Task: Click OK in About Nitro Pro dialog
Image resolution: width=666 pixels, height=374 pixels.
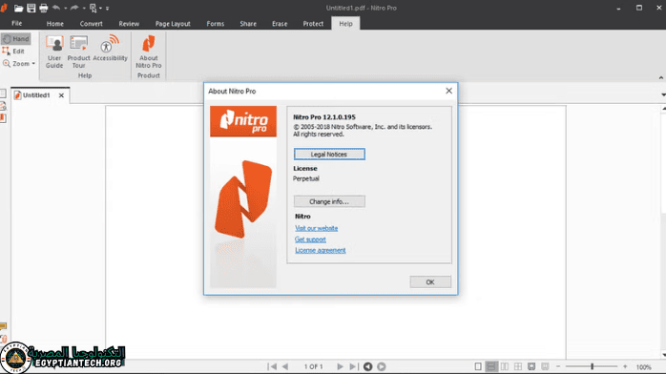Action: 430,281
